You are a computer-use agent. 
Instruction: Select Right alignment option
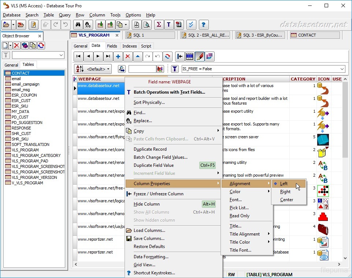pos(285,192)
